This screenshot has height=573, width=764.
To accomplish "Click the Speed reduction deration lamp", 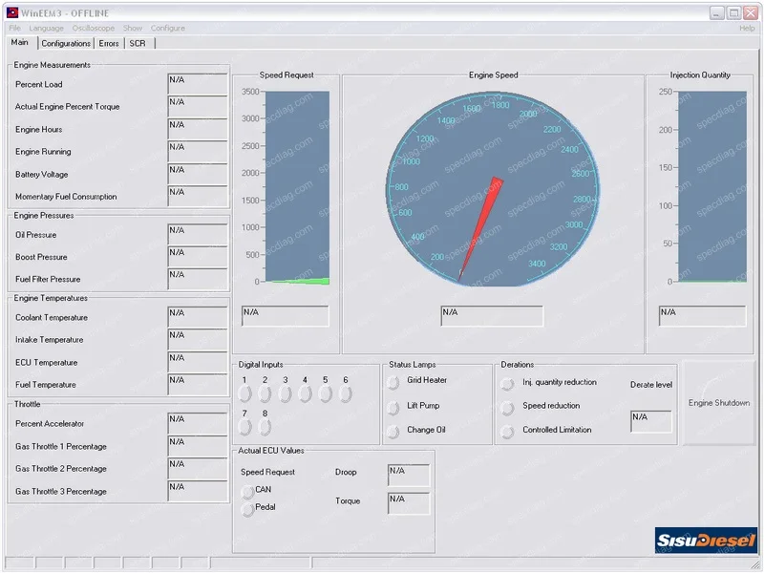I will 507,405.
